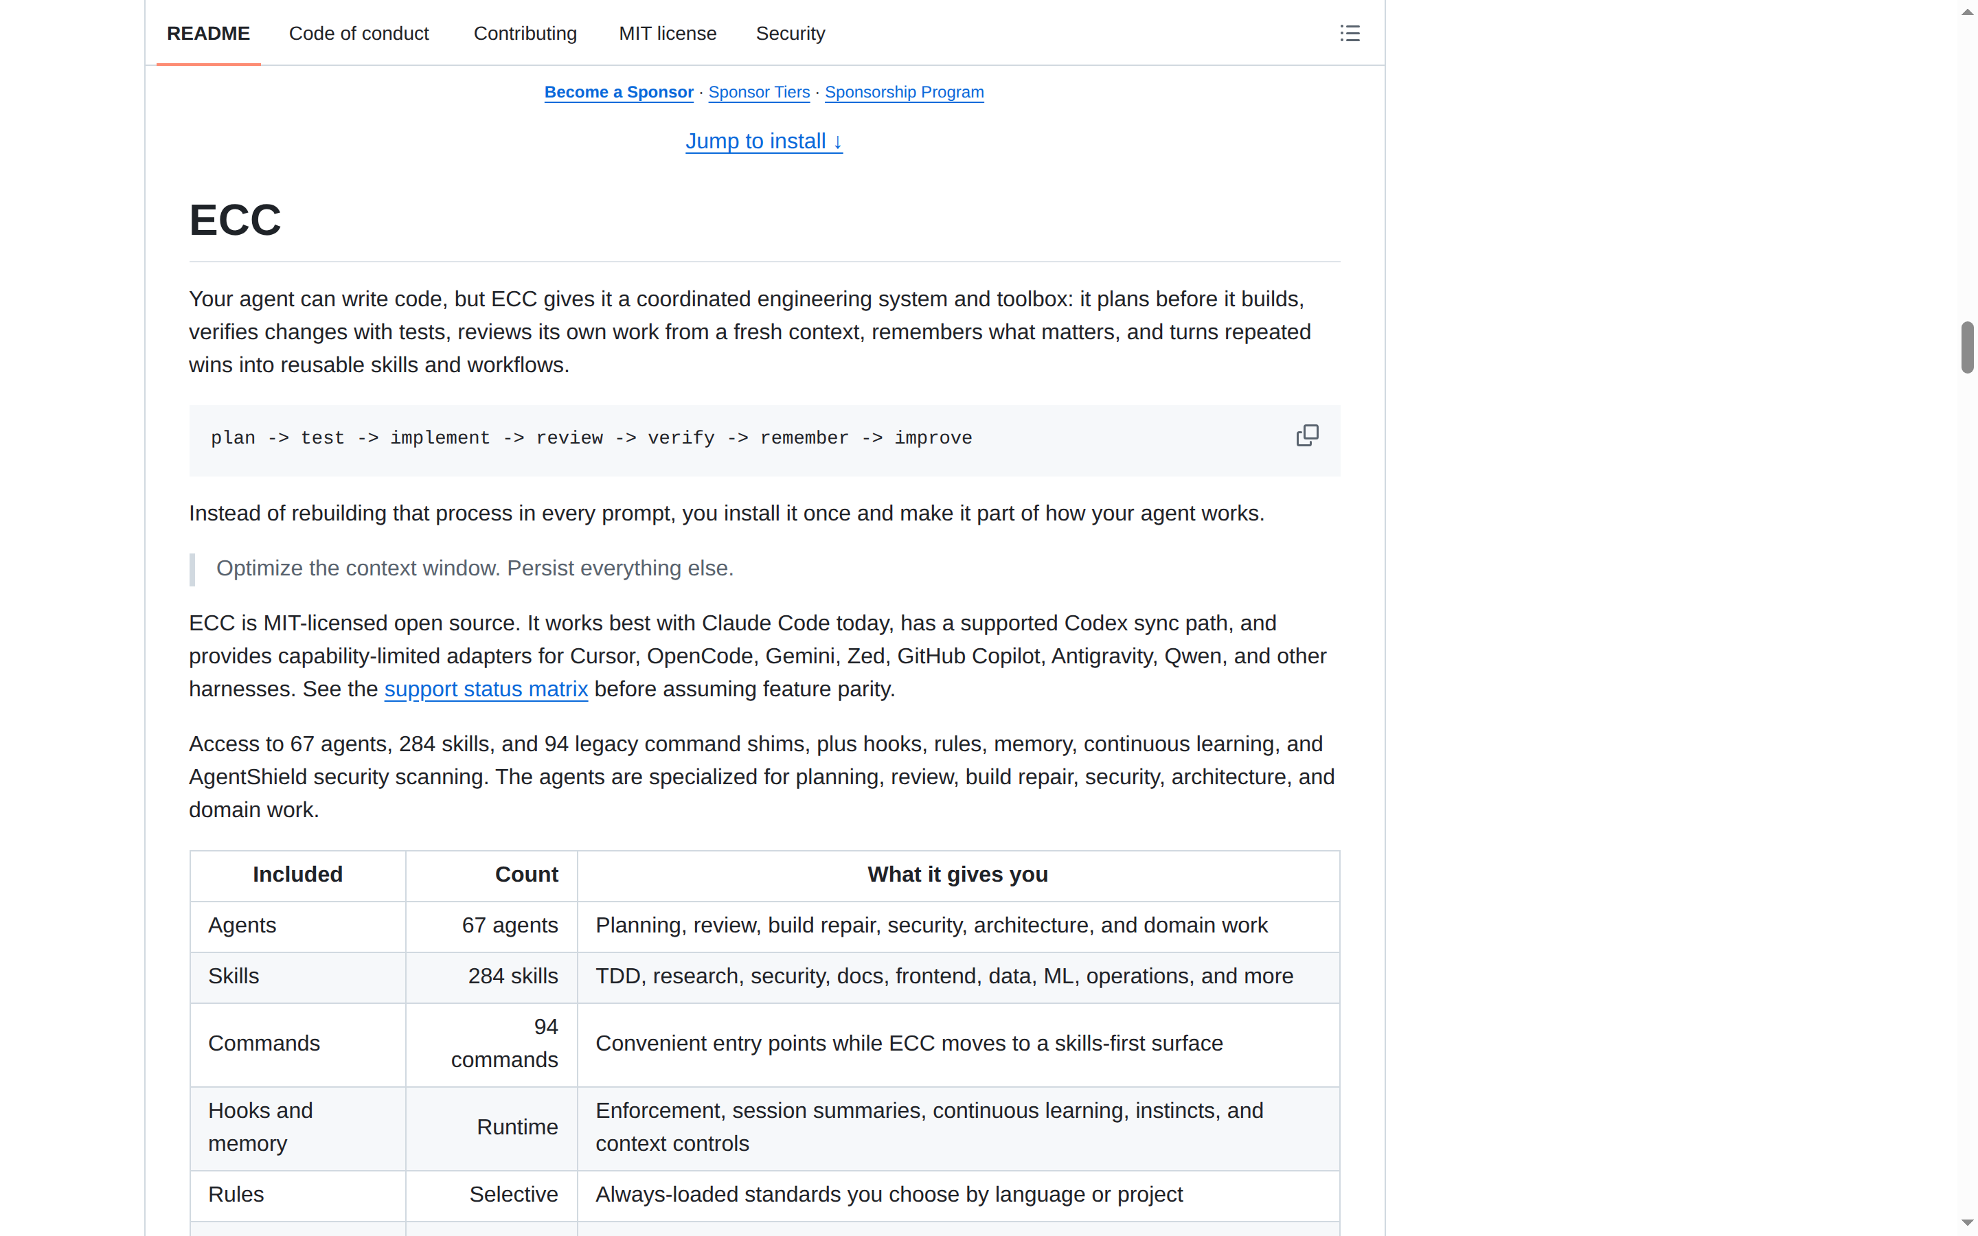Image resolution: width=1978 pixels, height=1236 pixels.
Task: Click the Rules row description text
Action: coord(889,1195)
